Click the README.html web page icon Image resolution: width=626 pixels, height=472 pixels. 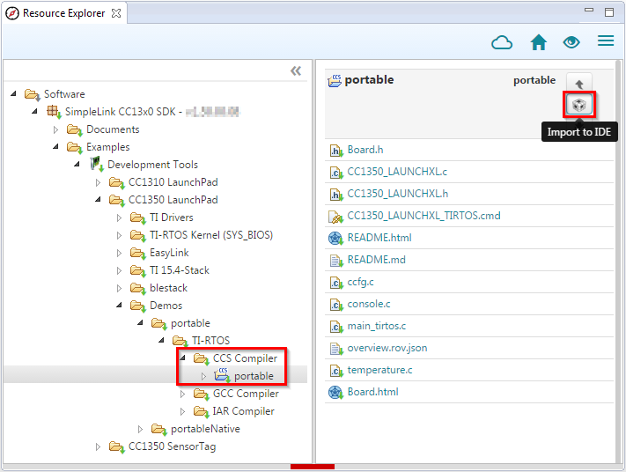[x=335, y=239]
